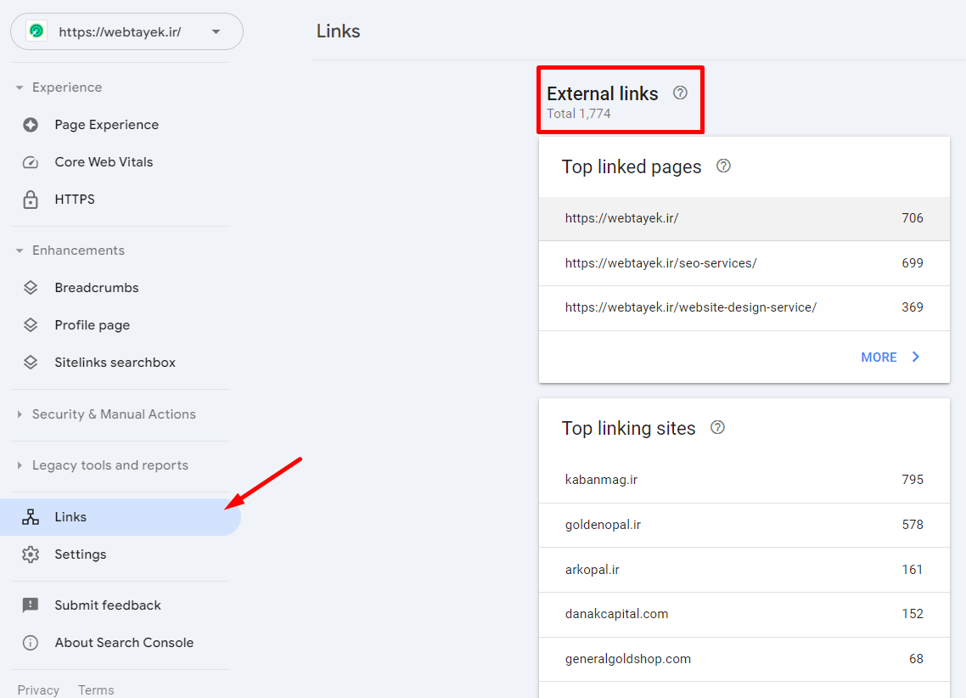
Task: Click the Settings gear icon
Action: [x=31, y=554]
